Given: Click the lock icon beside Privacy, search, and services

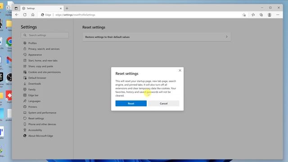Looking at the screenshot, I should 25,49.
